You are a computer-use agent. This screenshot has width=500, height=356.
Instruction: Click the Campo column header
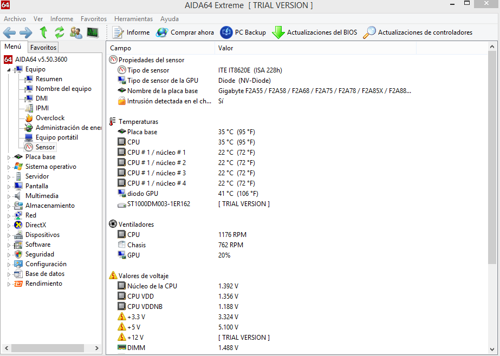161,48
